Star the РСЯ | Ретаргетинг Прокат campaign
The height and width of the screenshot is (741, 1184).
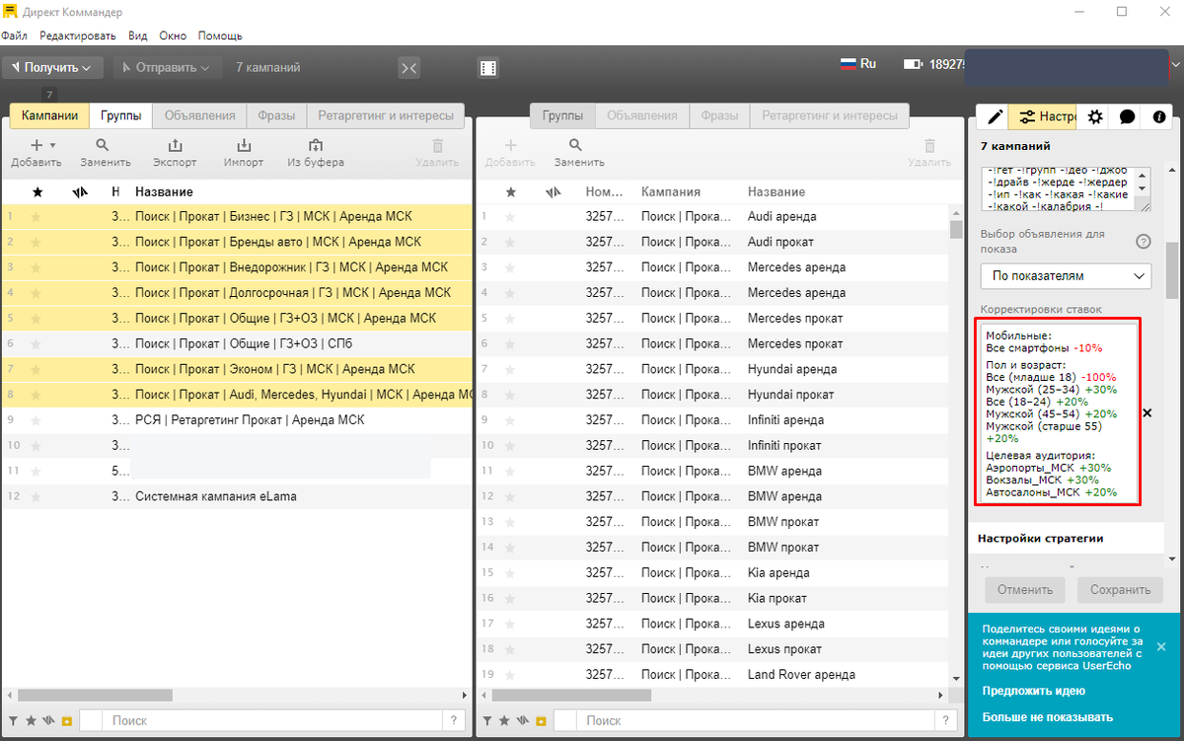37,420
